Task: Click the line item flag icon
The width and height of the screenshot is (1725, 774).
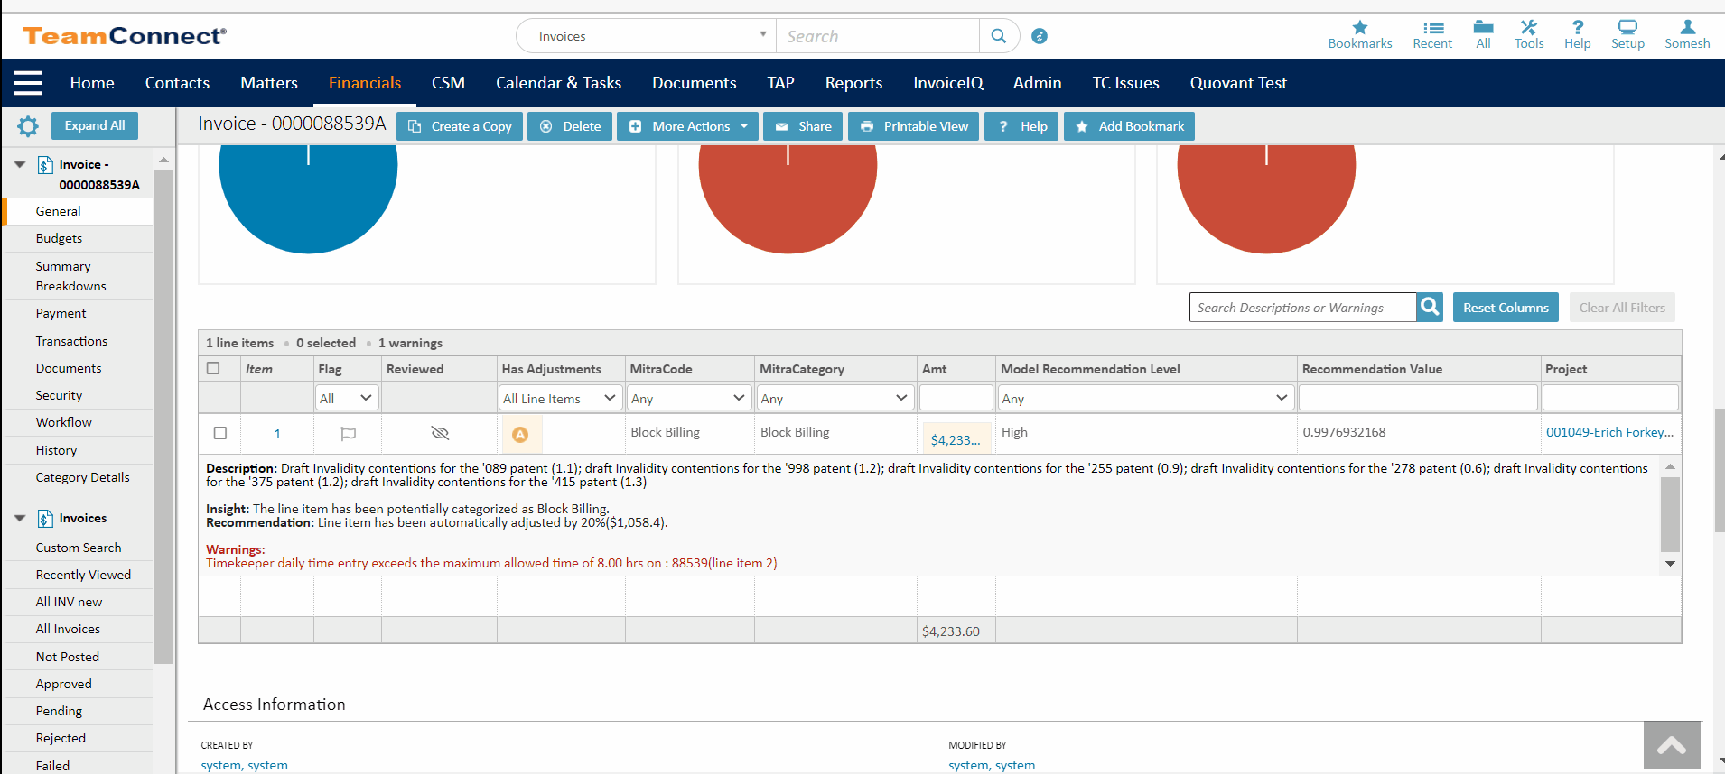Action: 348,434
